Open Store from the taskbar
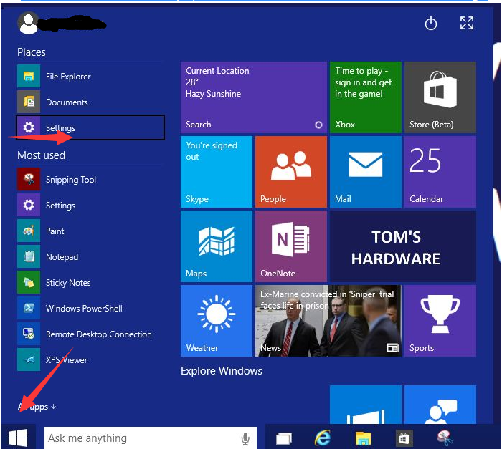Screen dimensions: 502x449 coord(404,438)
